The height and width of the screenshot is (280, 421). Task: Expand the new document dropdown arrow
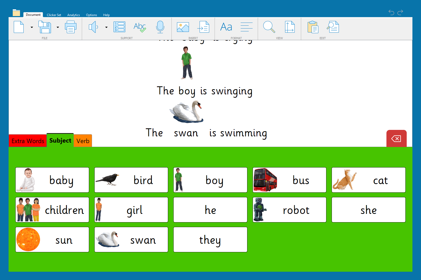pos(32,27)
